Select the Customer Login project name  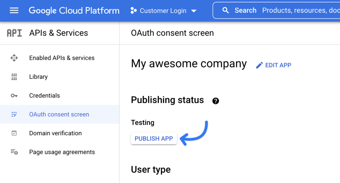point(163,11)
